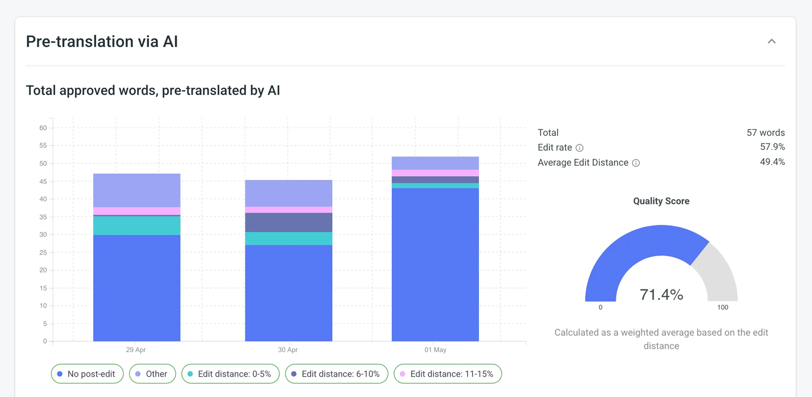Collapse the Pre-translation via AI section
Screen dimensions: 812x397
coord(771,41)
